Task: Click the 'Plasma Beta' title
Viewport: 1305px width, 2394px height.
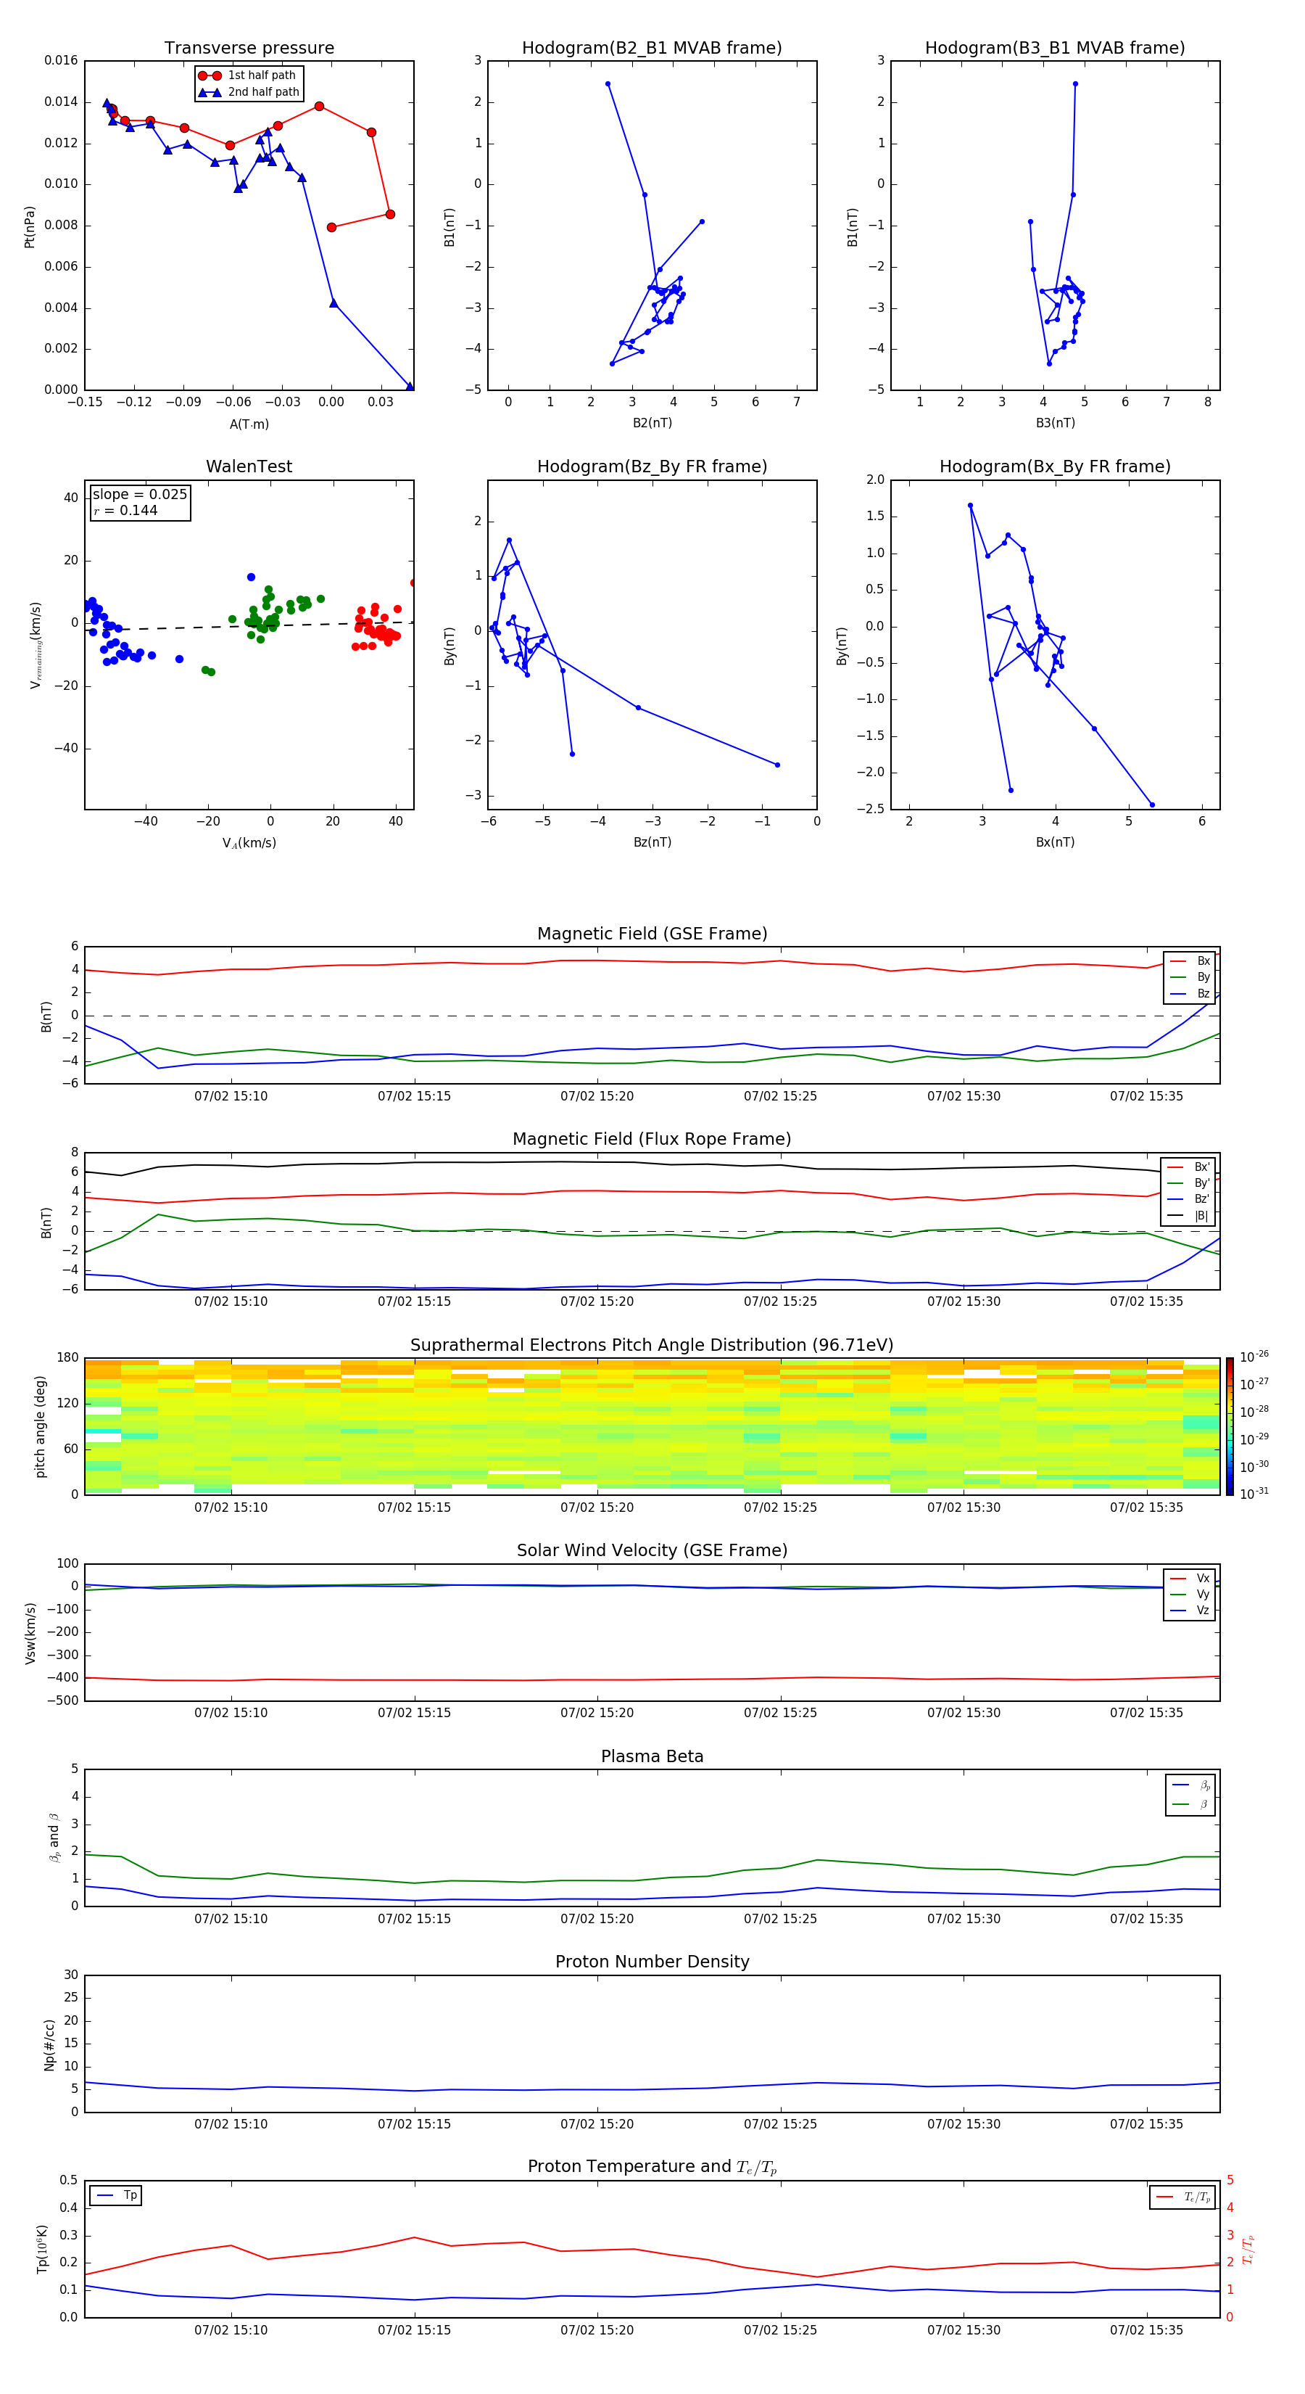Action: (652, 1757)
